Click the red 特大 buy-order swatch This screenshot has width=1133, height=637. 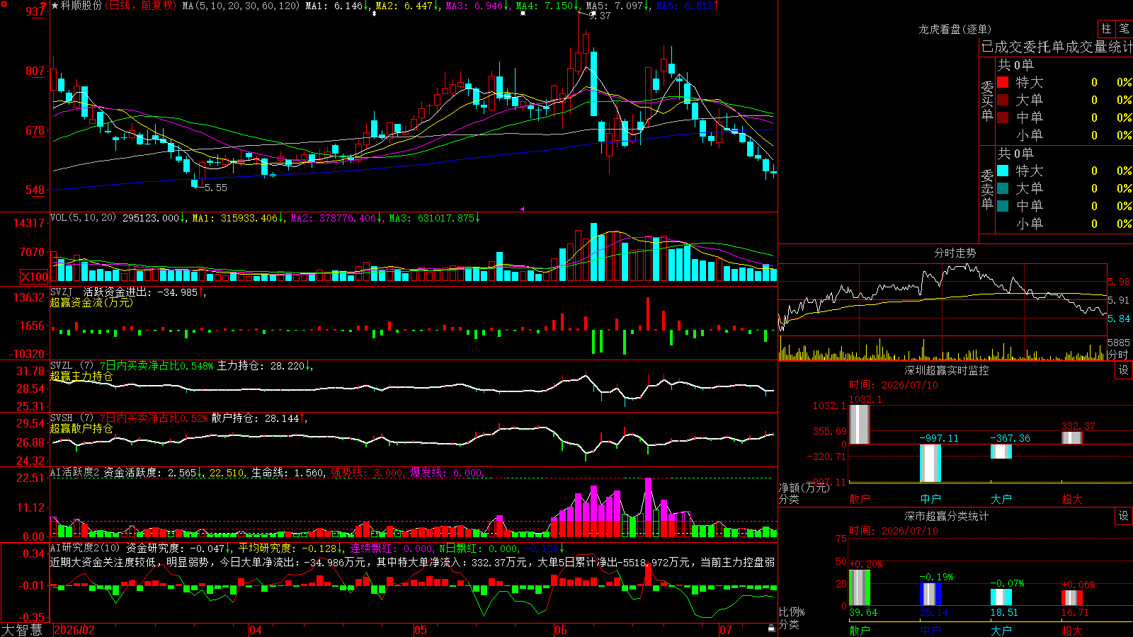1003,82
